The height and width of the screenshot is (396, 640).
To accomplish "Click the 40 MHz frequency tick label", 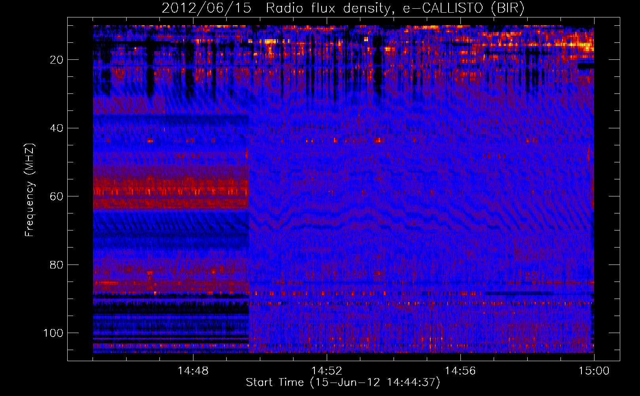I will [57, 128].
